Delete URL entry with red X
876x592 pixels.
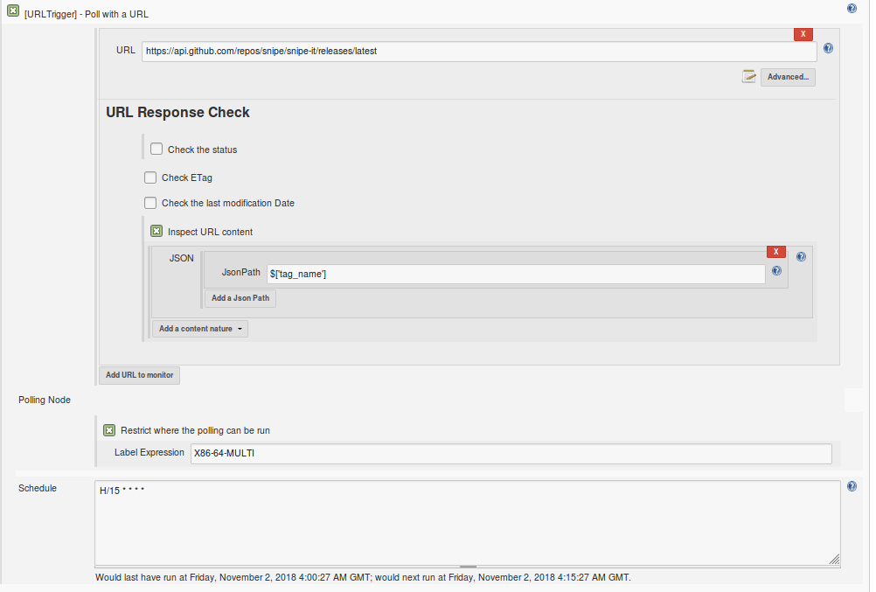pos(803,34)
